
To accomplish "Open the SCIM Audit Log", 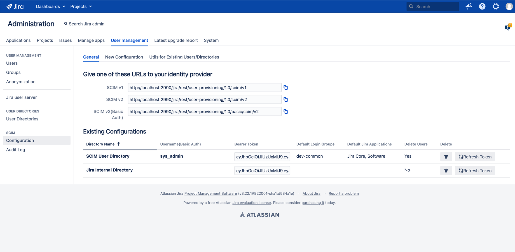I will click(x=16, y=150).
